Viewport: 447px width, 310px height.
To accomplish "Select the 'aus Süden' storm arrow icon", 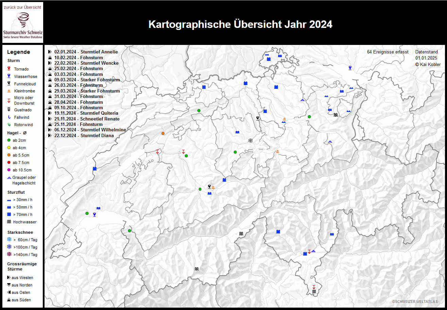I will pyautogui.click(x=9, y=300).
